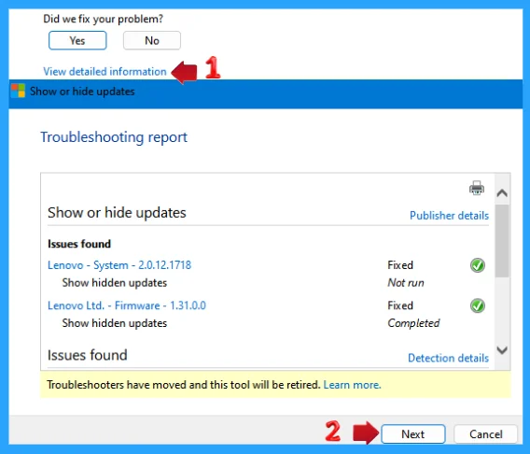
Task: Click the Next button
Action: coord(413,433)
